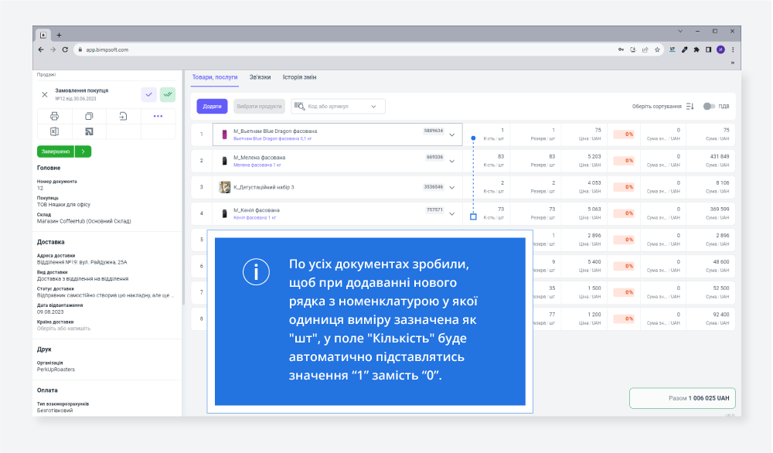The width and height of the screenshot is (773, 453).
Task: Click the create-based-on arrow document icon
Action: 123,116
